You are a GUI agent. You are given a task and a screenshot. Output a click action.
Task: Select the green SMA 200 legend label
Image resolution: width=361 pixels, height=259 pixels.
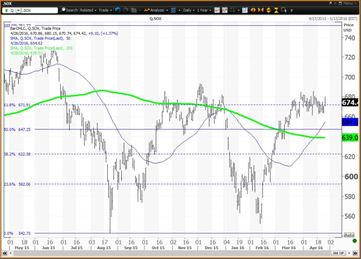pyautogui.click(x=41, y=48)
